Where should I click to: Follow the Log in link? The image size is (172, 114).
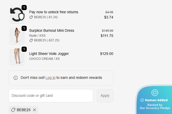51,78
